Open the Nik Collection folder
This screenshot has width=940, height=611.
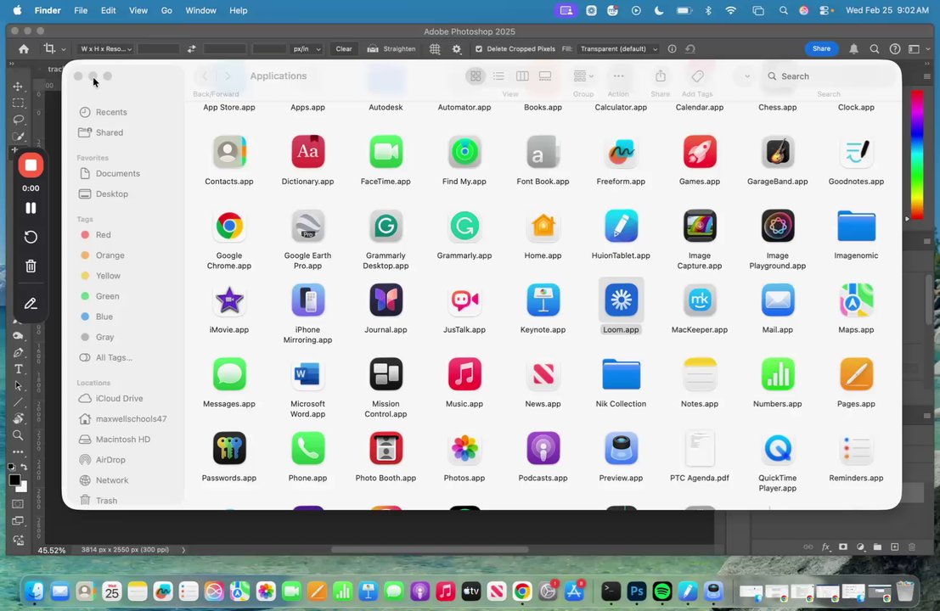[621, 374]
